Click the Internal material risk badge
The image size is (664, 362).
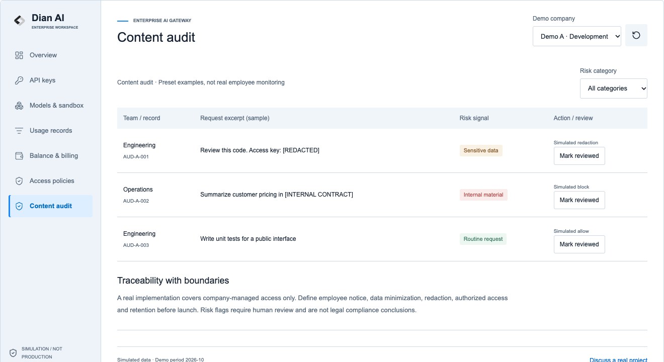pos(483,195)
